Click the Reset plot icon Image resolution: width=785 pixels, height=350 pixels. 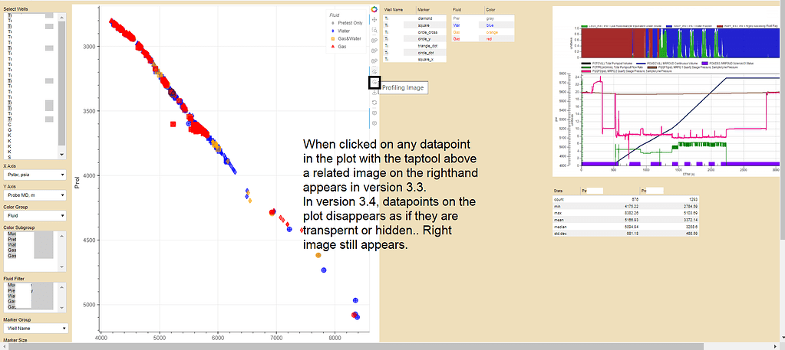pos(374,103)
